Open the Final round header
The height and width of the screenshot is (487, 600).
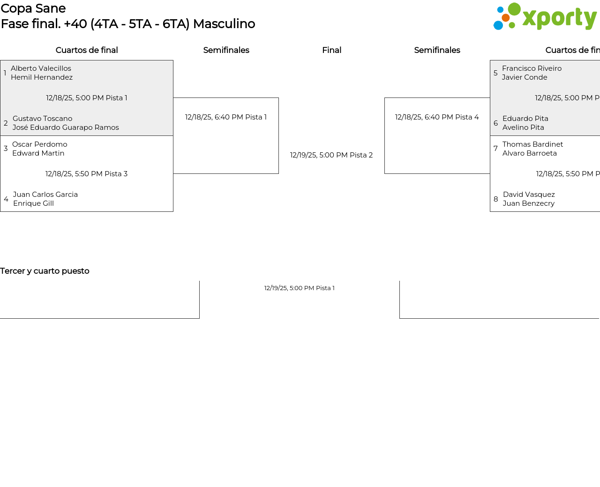click(x=331, y=50)
